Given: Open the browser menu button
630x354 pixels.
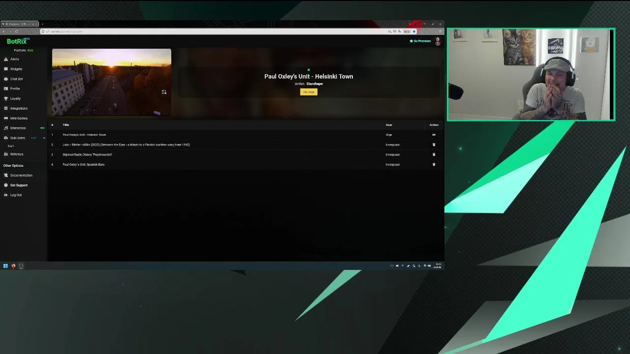Looking at the screenshot, I should tap(440, 31).
